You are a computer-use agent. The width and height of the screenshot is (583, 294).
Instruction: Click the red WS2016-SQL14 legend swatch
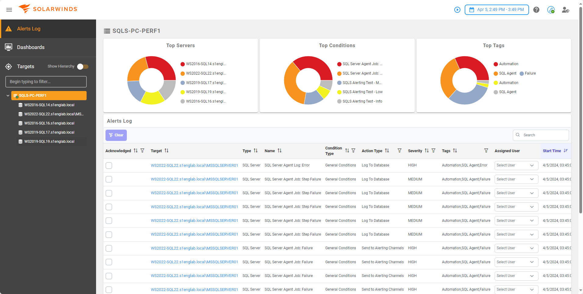[183, 64]
